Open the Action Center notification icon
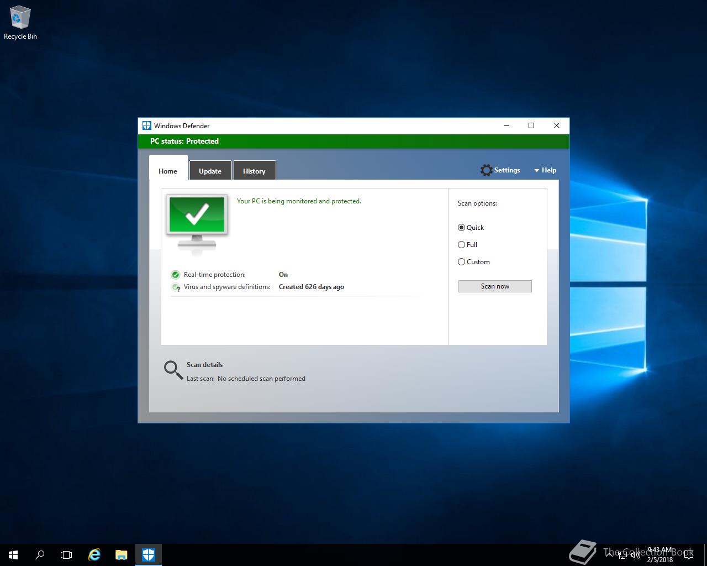707x566 pixels. point(689,555)
